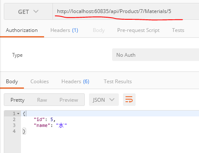Toggle the orange wrap lines icon
The image size is (199, 153).
(129, 100)
